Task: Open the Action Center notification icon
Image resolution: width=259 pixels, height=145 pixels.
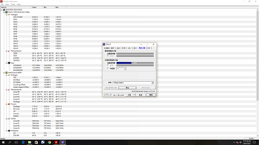Action: click(255, 142)
